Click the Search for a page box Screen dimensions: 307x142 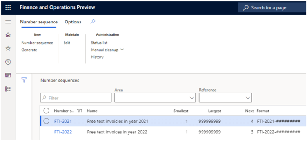(272, 8)
